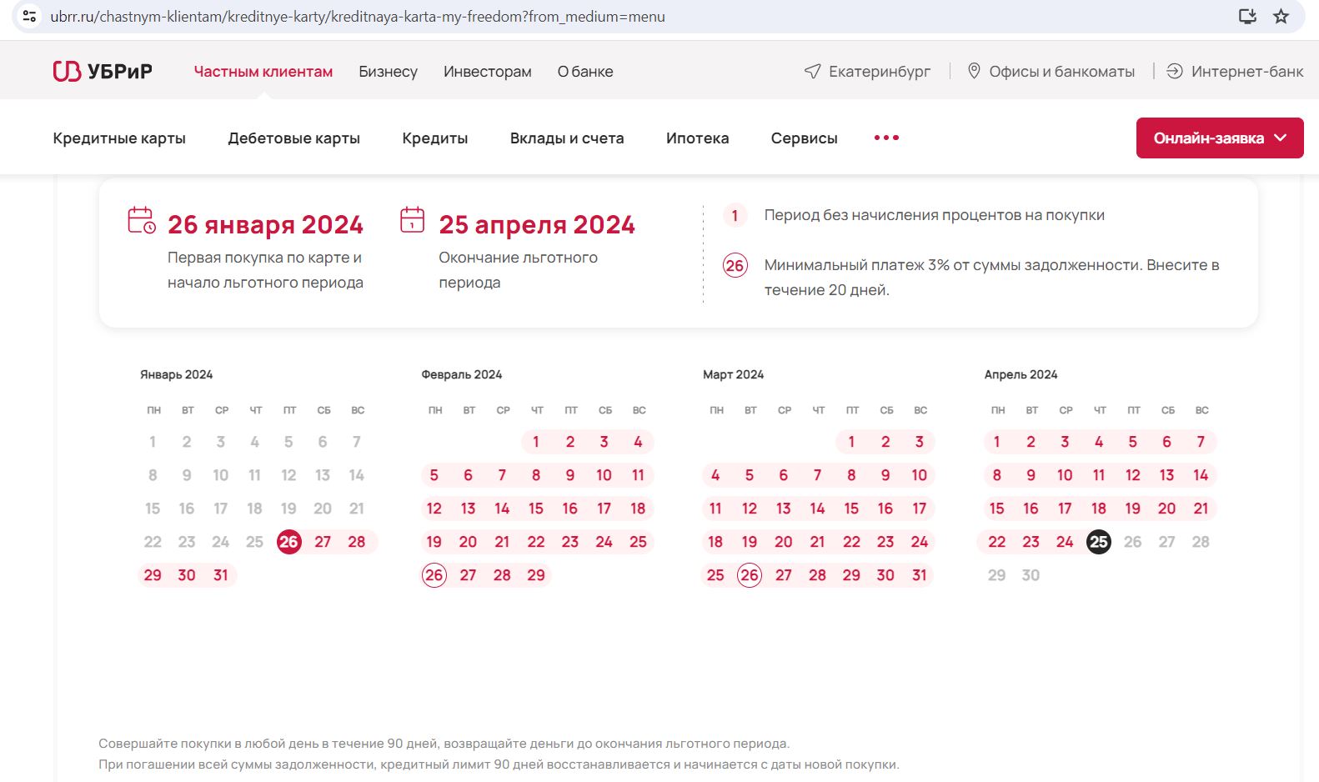Open the Частным клиентам section

click(263, 72)
